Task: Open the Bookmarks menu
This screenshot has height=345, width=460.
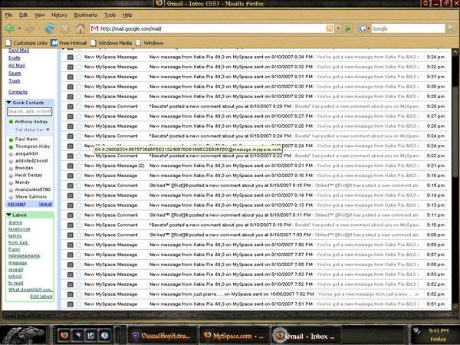Action: 85,15
